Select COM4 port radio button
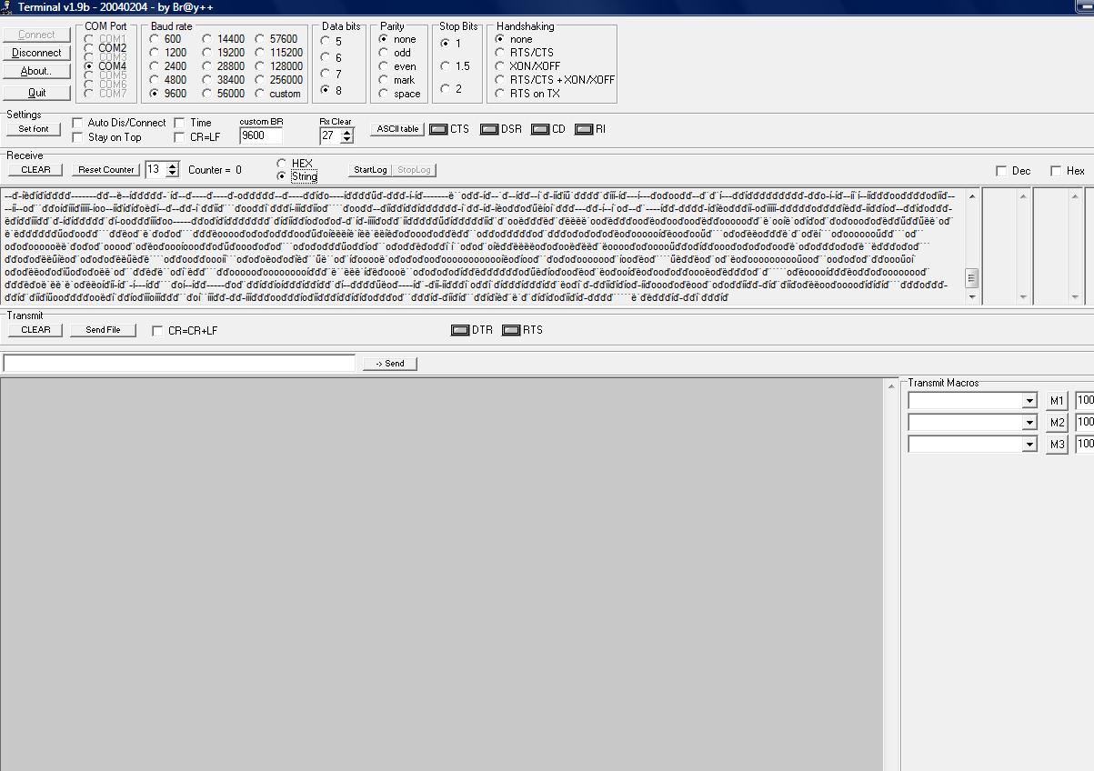 pos(89,66)
